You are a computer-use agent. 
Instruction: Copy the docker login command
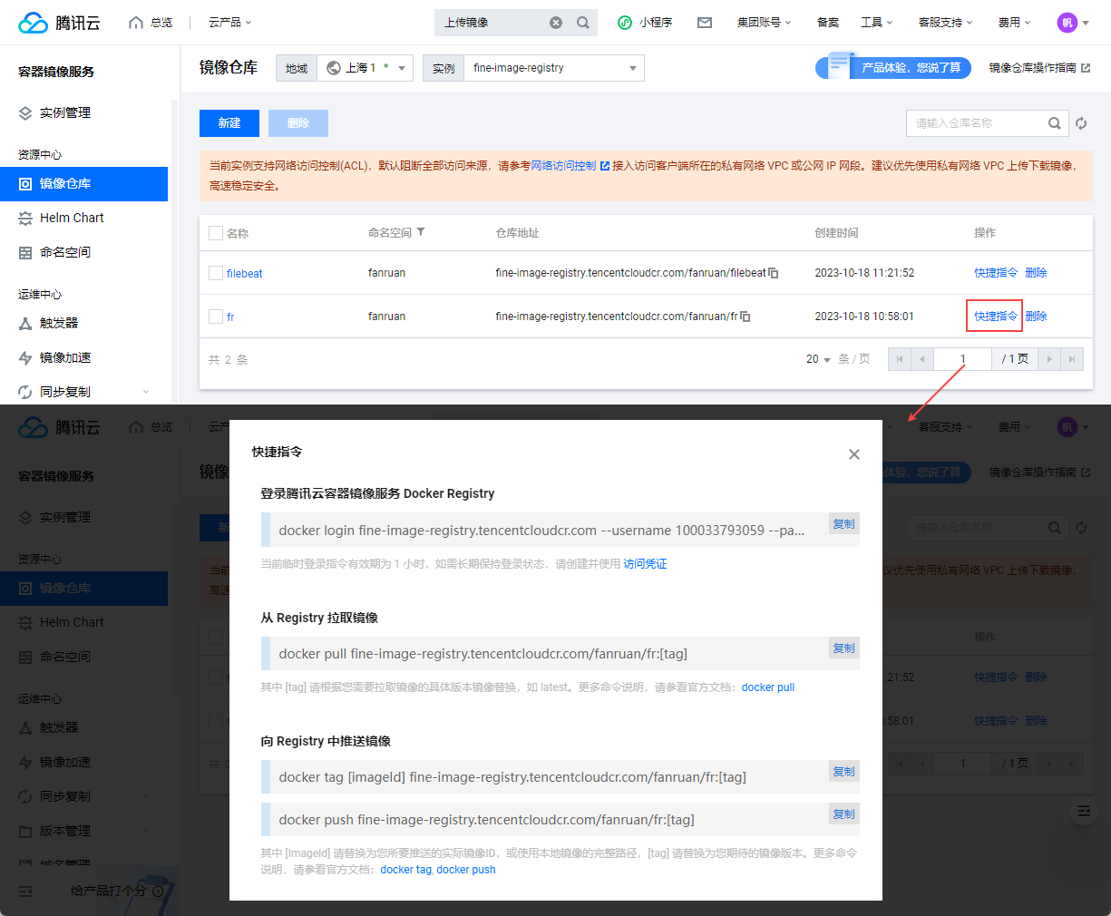click(x=843, y=524)
